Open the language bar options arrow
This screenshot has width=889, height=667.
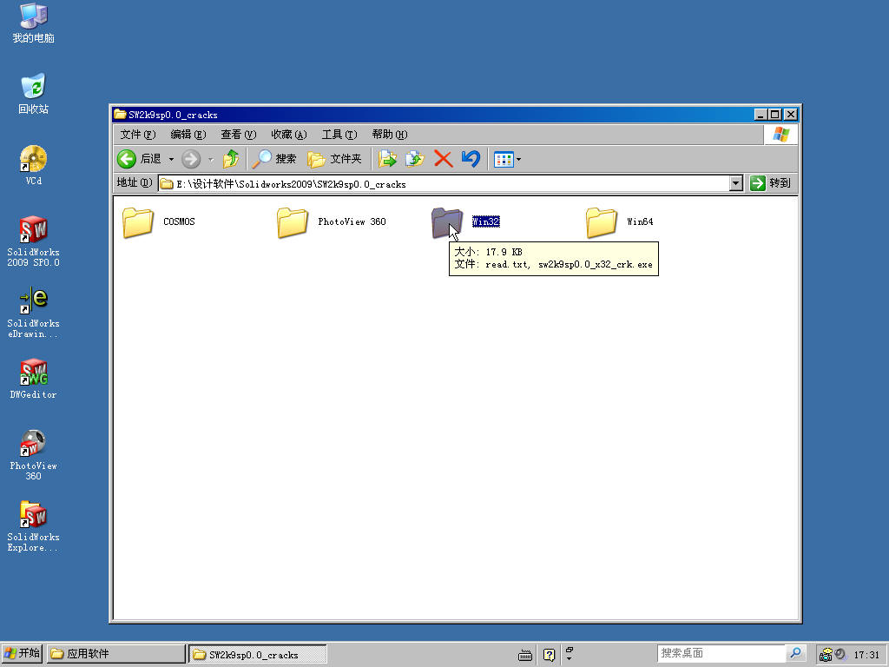(x=570, y=658)
